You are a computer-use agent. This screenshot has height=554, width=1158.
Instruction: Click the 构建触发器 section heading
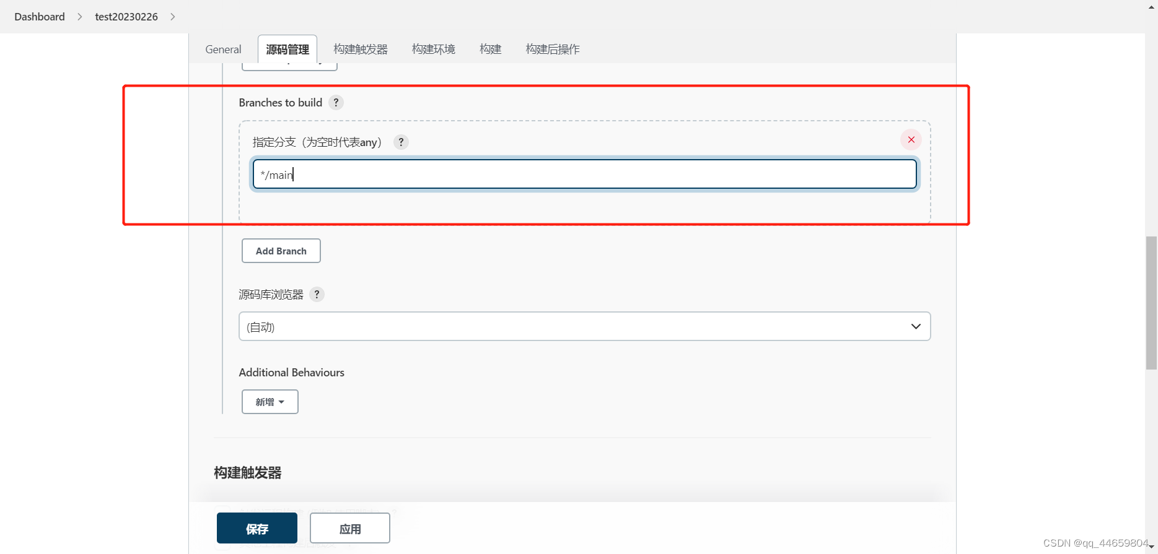pos(248,473)
